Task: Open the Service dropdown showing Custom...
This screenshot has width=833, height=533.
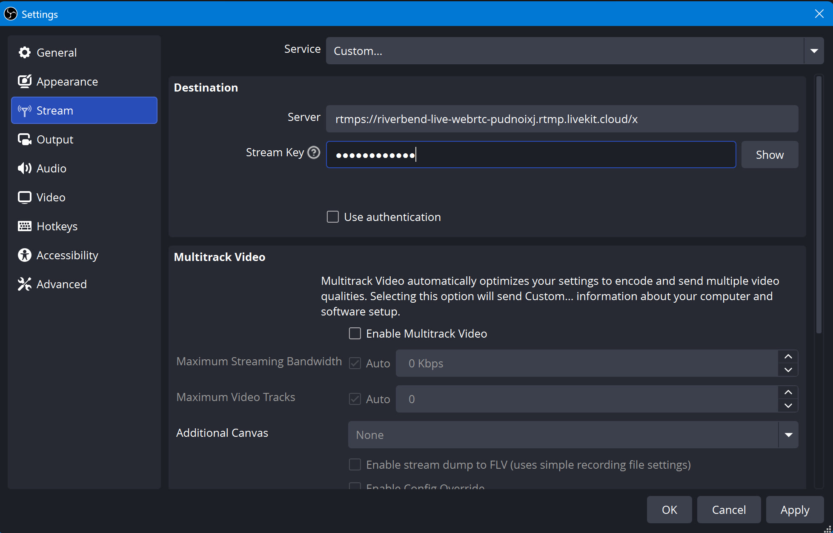Action: [575, 51]
